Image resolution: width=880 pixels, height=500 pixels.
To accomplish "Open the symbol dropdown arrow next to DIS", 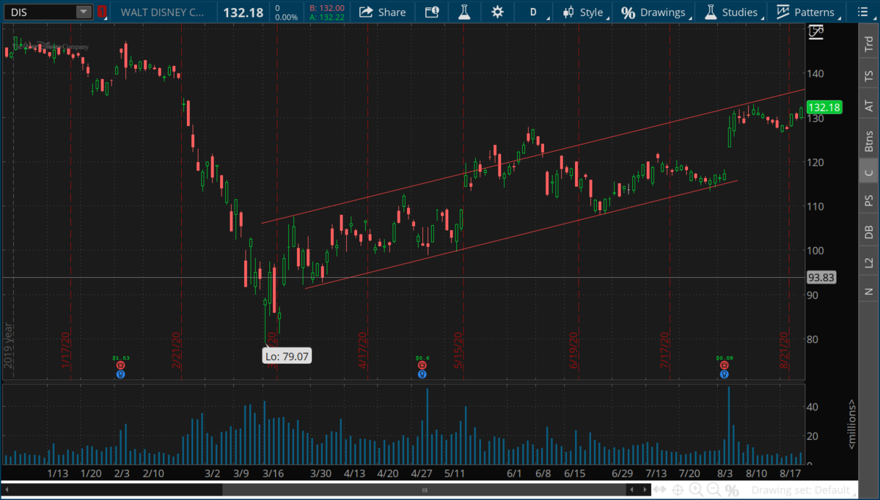I will (x=84, y=12).
